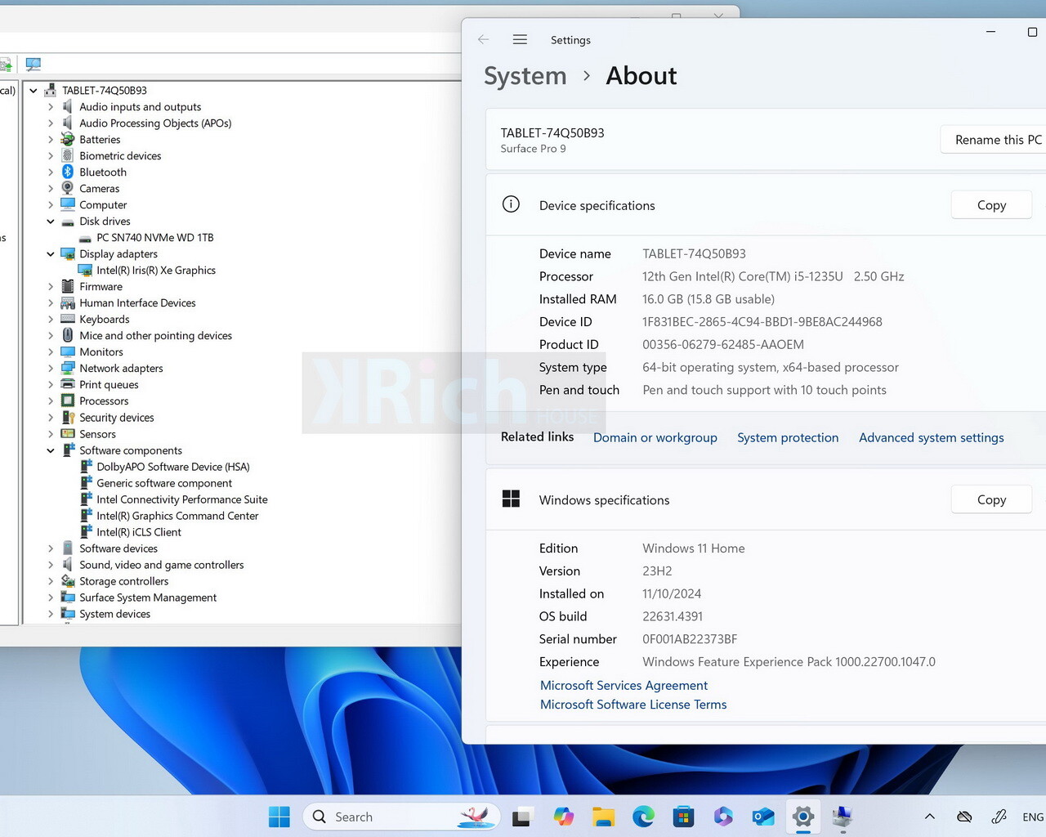The height and width of the screenshot is (837, 1046).
Task: Click the Print queues printer icon
Action: coord(68,384)
